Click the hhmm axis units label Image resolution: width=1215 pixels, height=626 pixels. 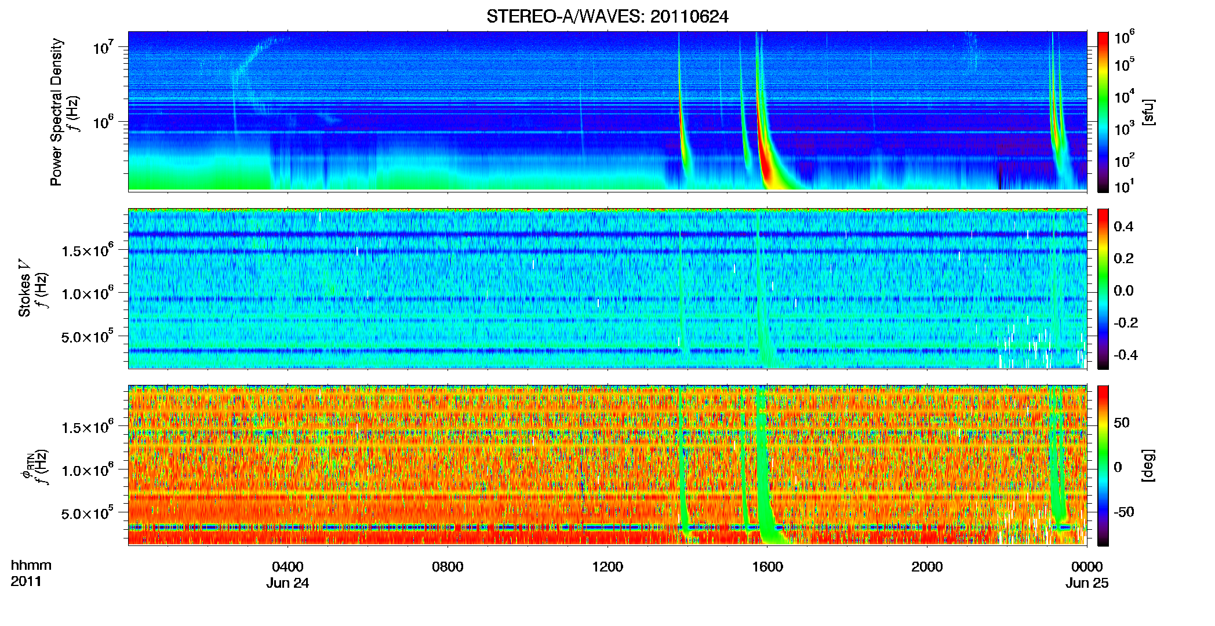(x=31, y=565)
